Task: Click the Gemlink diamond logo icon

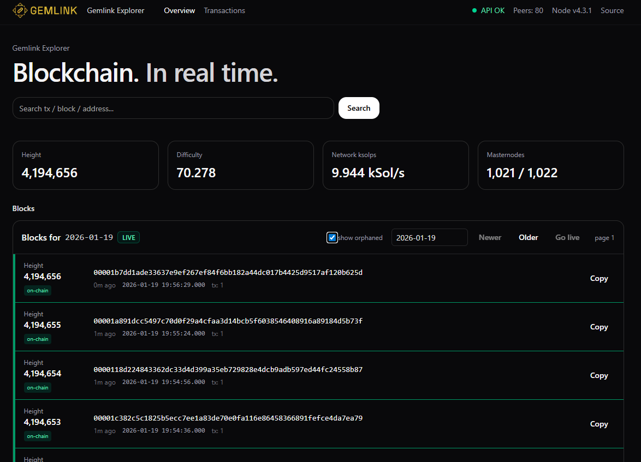Action: (19, 10)
